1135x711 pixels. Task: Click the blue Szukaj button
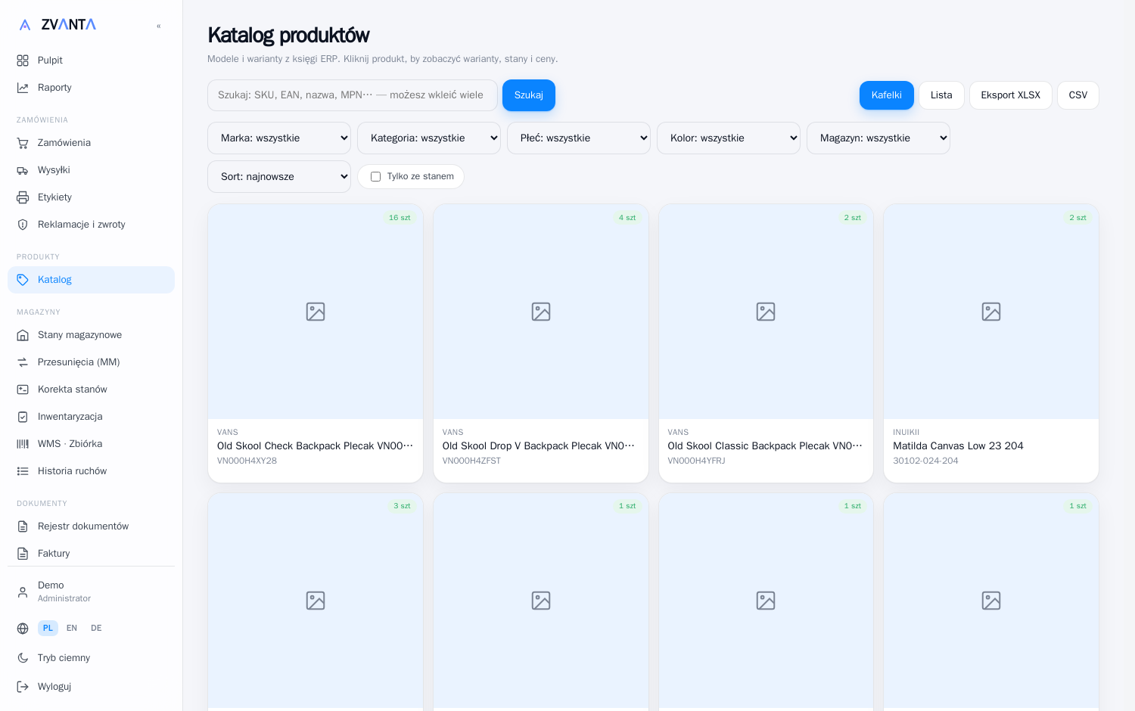(529, 95)
